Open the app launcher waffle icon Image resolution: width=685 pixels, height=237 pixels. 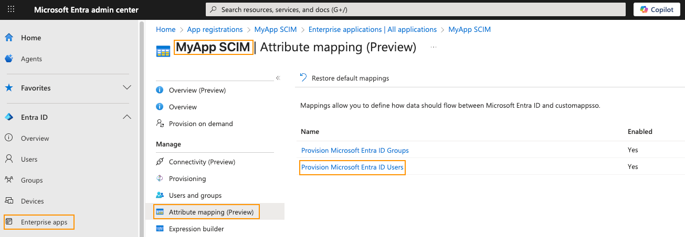click(11, 9)
